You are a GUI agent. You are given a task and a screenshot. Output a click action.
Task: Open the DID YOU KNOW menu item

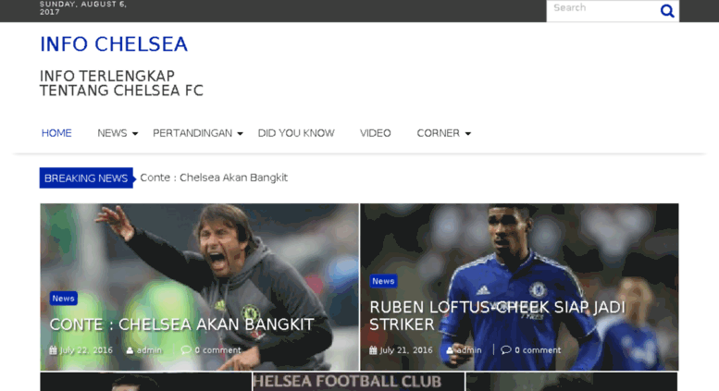point(296,133)
